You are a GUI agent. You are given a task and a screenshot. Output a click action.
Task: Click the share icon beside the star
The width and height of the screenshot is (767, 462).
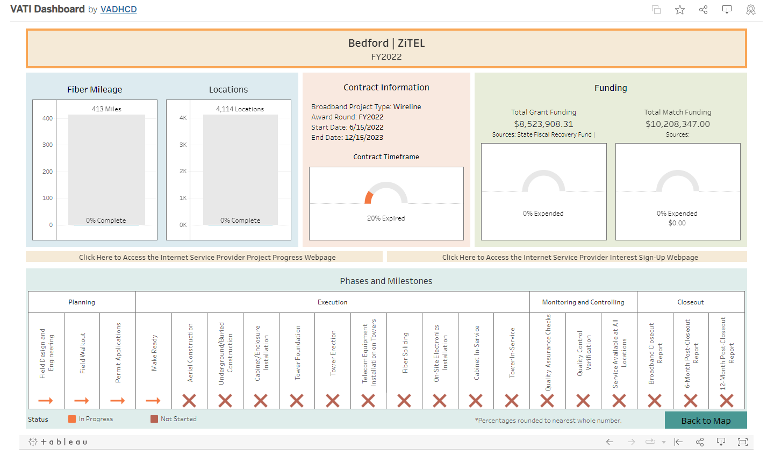(703, 10)
